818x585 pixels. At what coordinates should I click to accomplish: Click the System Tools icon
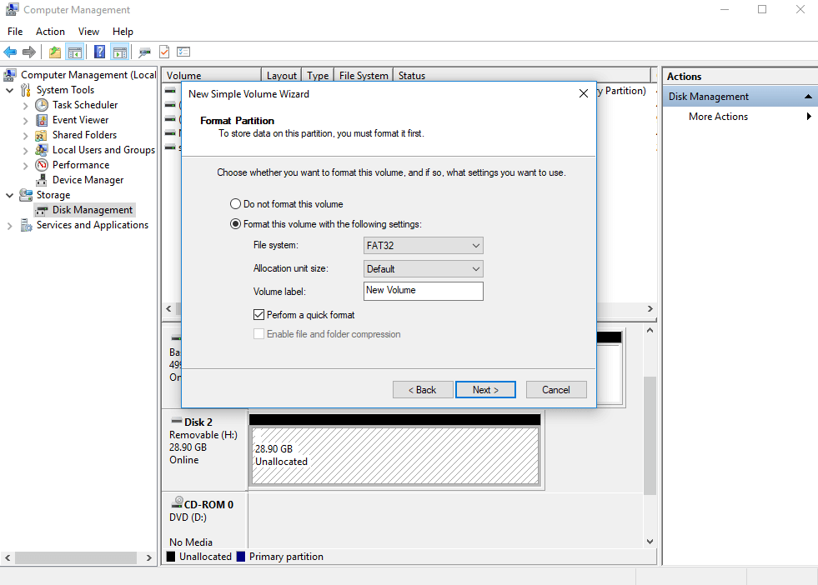coord(26,90)
